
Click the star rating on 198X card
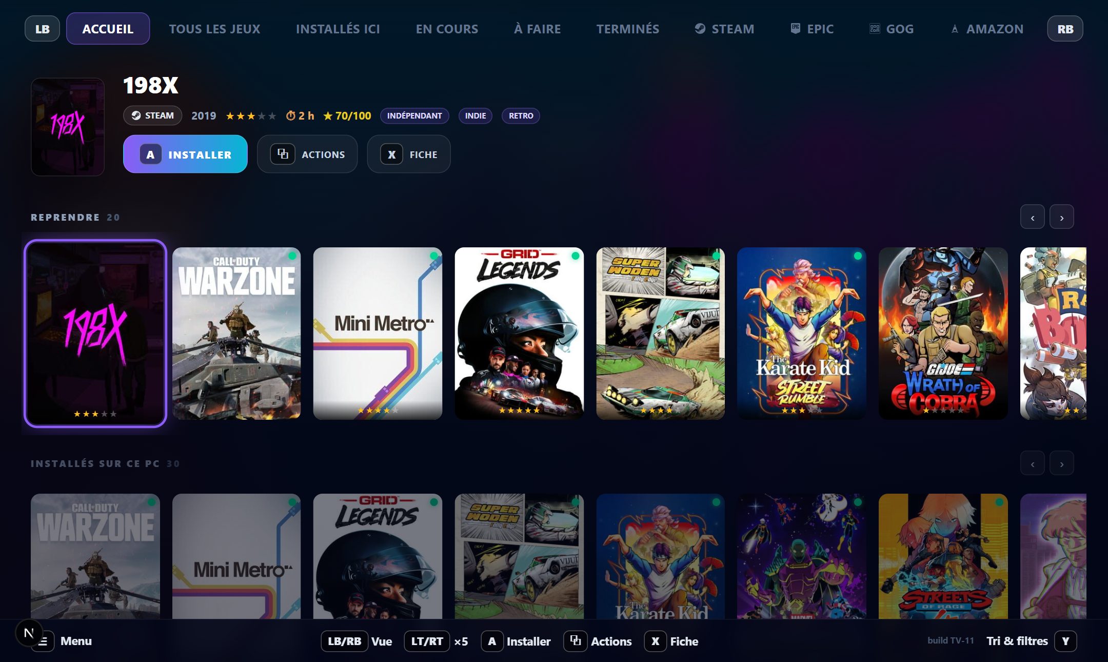tap(95, 414)
